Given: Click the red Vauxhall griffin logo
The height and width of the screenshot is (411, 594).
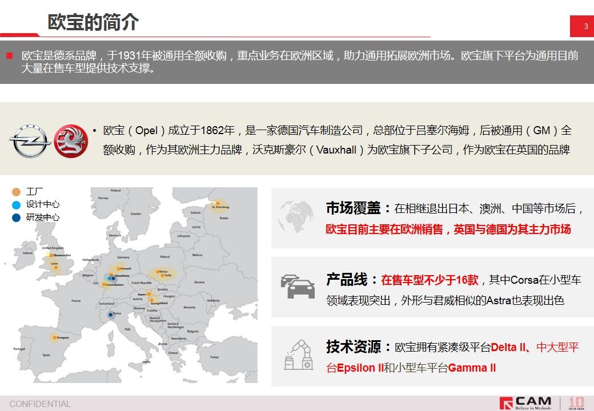Looking at the screenshot, I should [71, 141].
